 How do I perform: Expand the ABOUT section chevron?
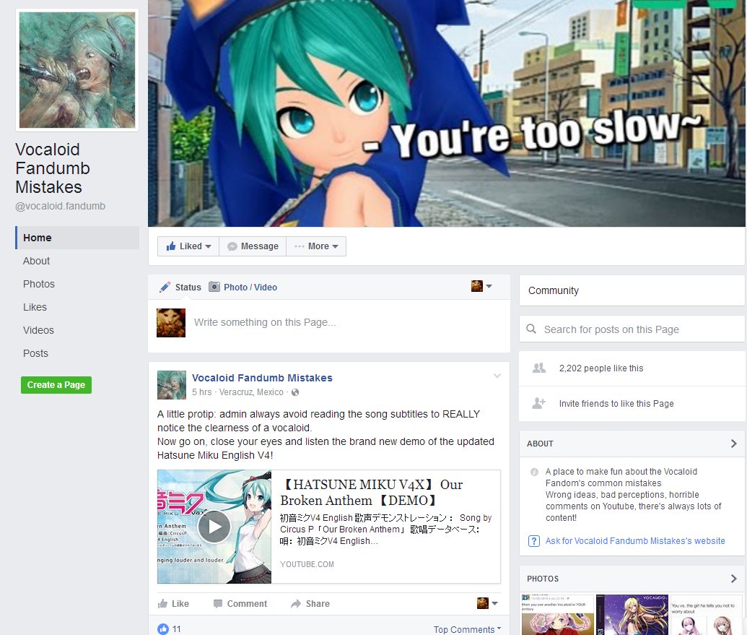(734, 444)
